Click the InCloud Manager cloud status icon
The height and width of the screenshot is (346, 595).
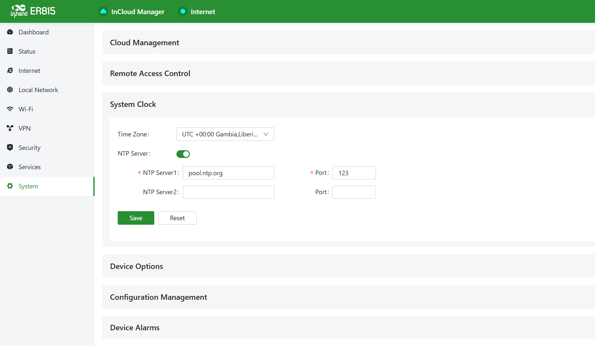click(103, 12)
